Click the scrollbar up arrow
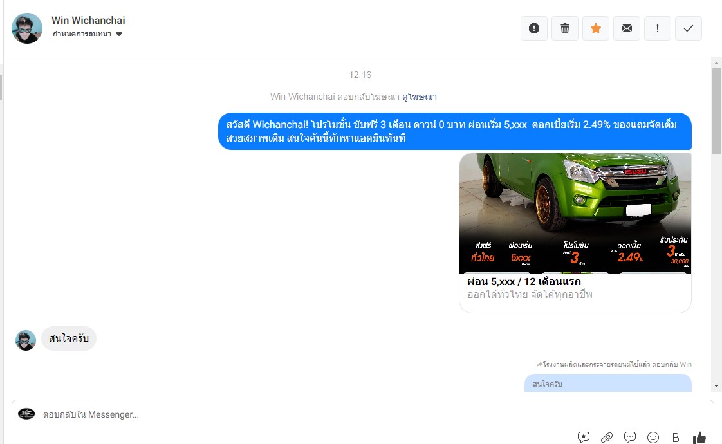The image size is (722, 444). [716, 63]
